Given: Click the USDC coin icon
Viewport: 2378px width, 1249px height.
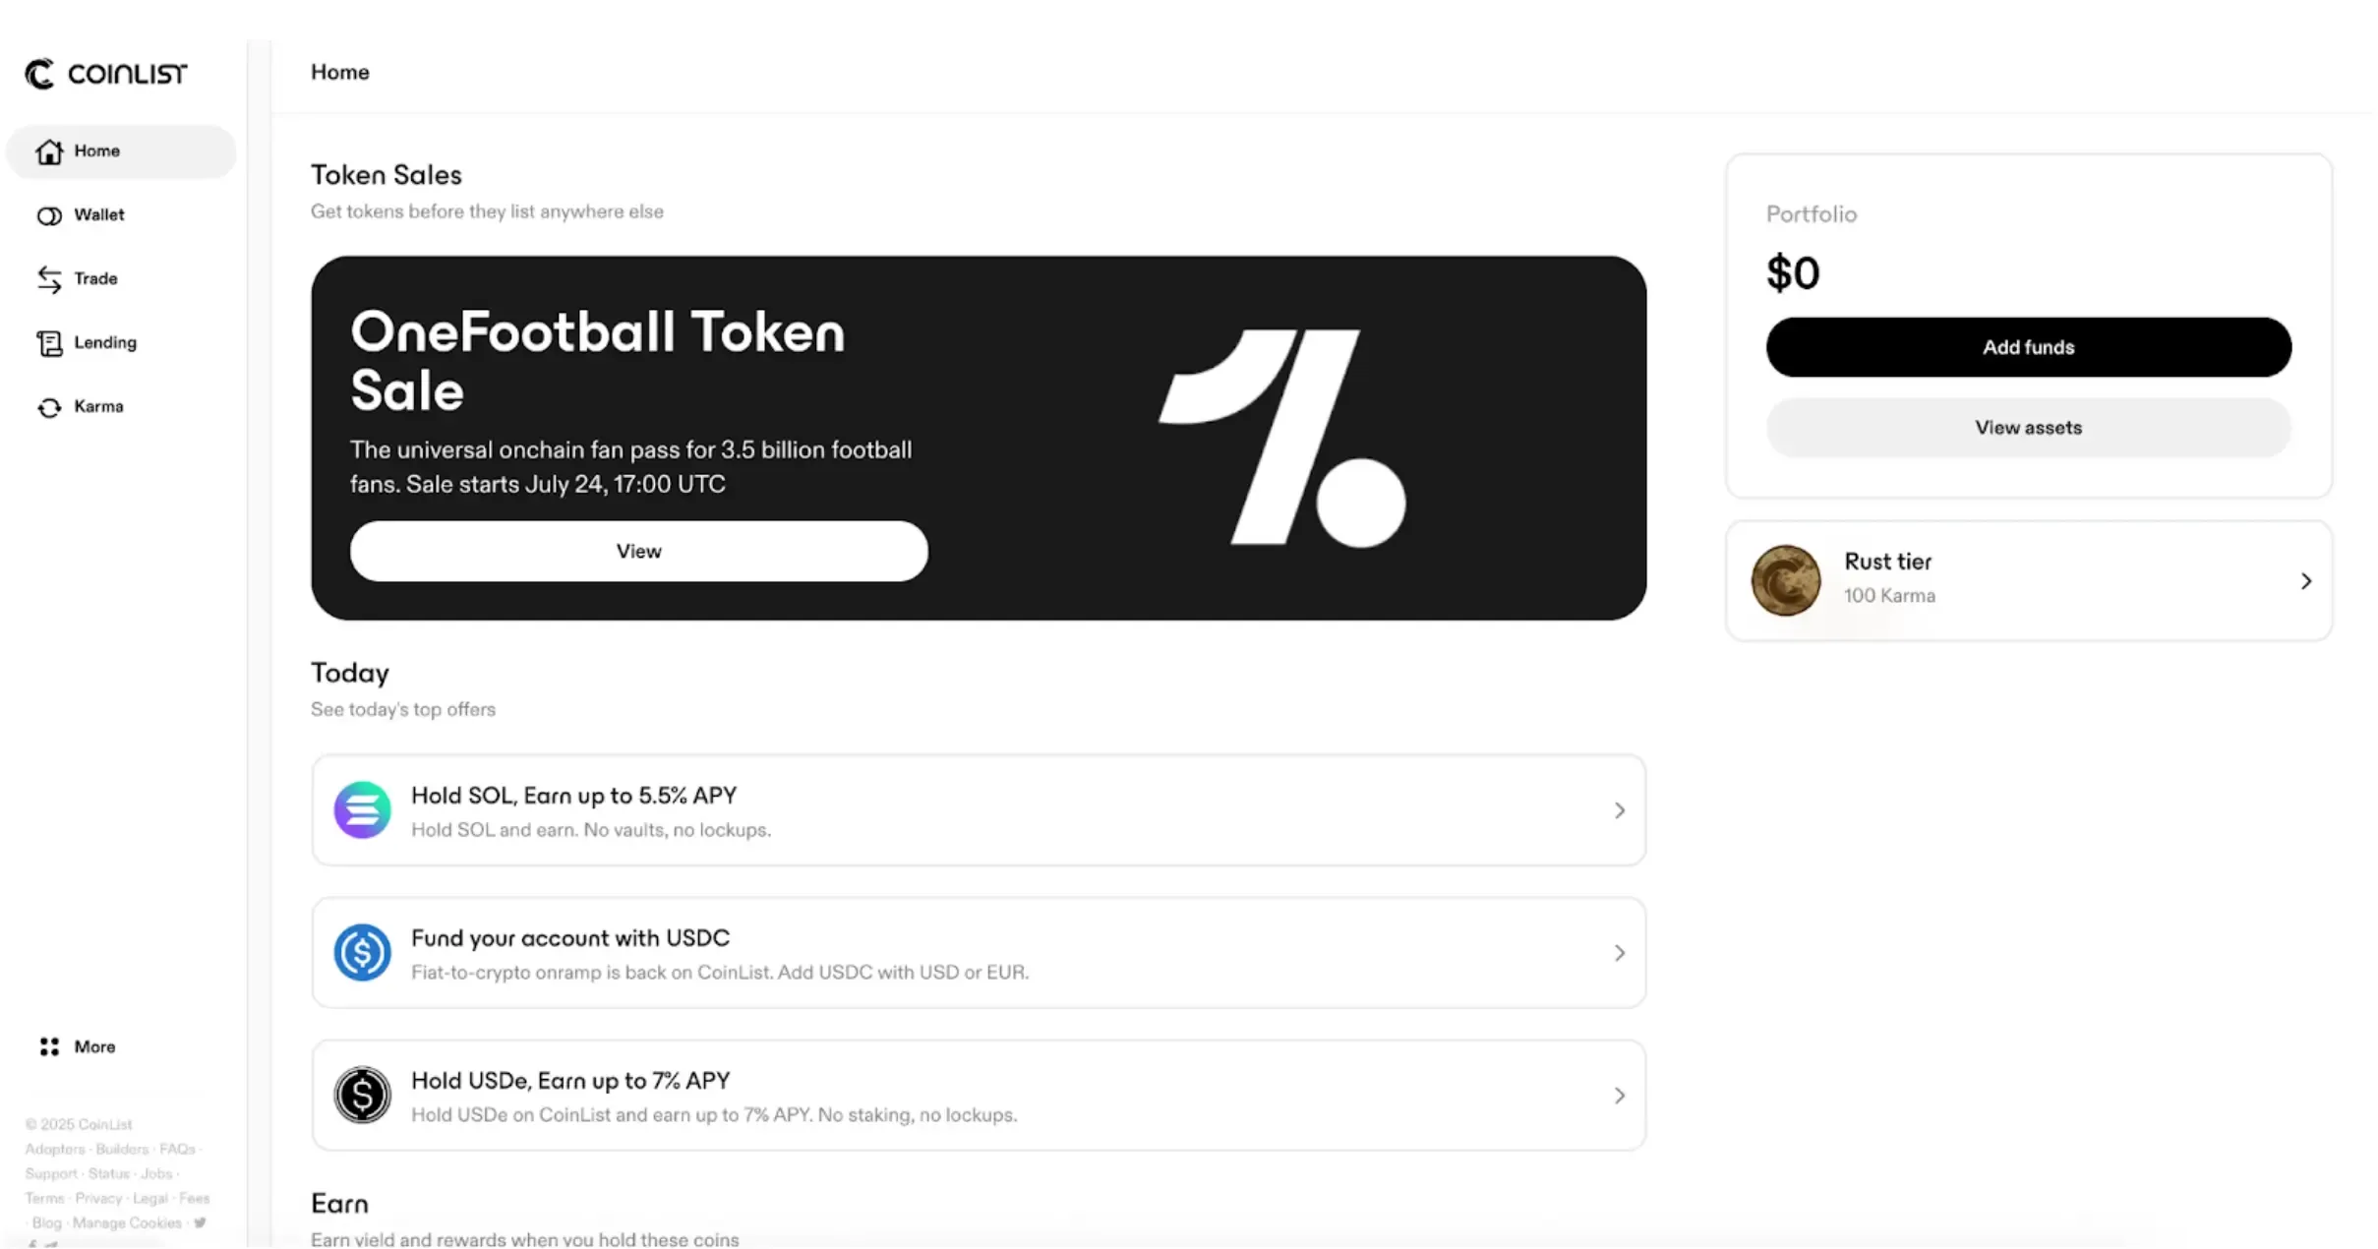Looking at the screenshot, I should [x=362, y=951].
